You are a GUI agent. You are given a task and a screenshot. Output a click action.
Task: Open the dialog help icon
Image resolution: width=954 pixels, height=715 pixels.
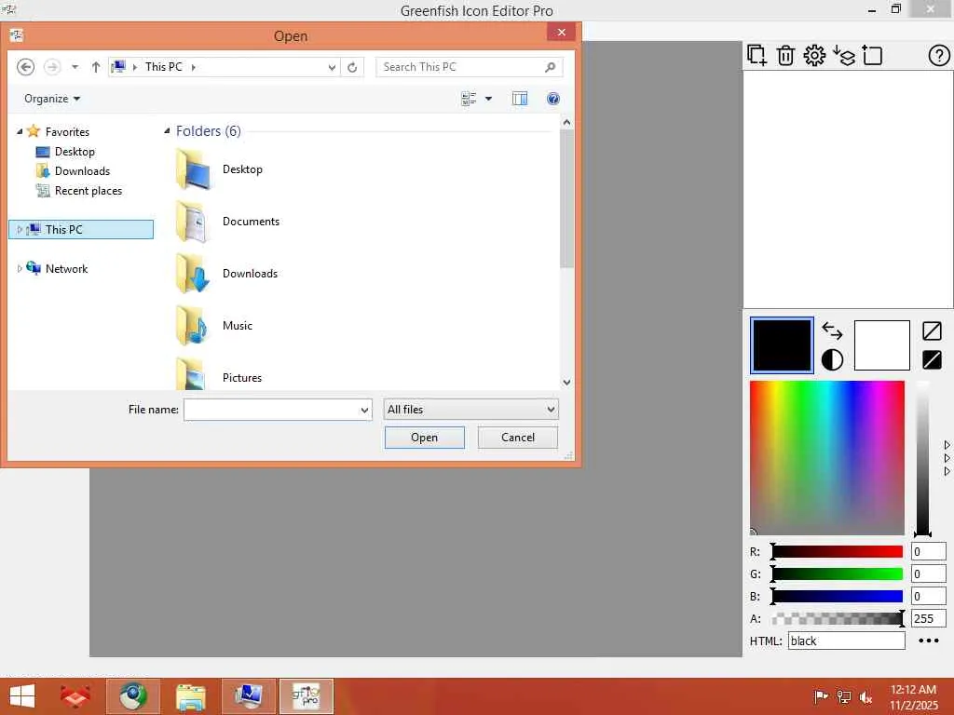click(x=552, y=99)
